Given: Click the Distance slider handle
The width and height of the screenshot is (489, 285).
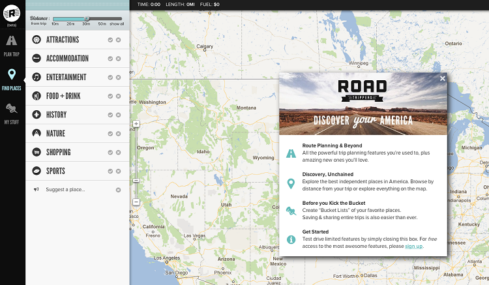Looking at the screenshot, I should coord(87,19).
